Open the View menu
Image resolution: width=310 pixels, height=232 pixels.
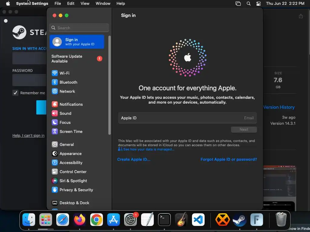(85, 4)
